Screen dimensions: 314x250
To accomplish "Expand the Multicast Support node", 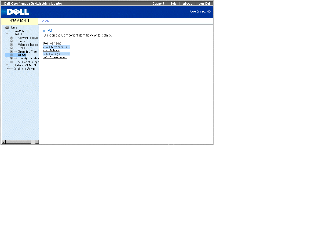I will pos(12,62).
